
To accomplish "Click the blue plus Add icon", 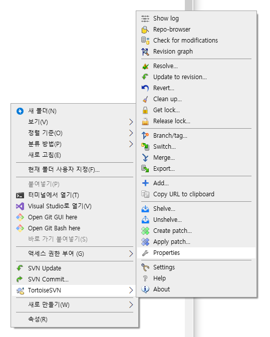I will click(x=145, y=183).
